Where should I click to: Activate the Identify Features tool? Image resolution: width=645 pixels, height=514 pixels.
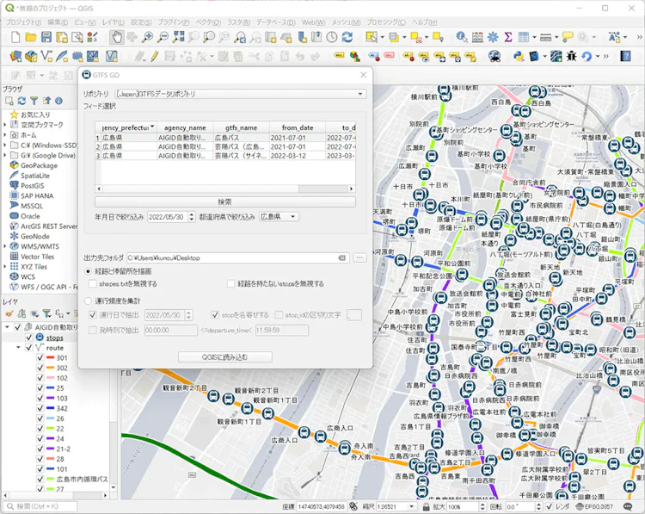(x=462, y=38)
